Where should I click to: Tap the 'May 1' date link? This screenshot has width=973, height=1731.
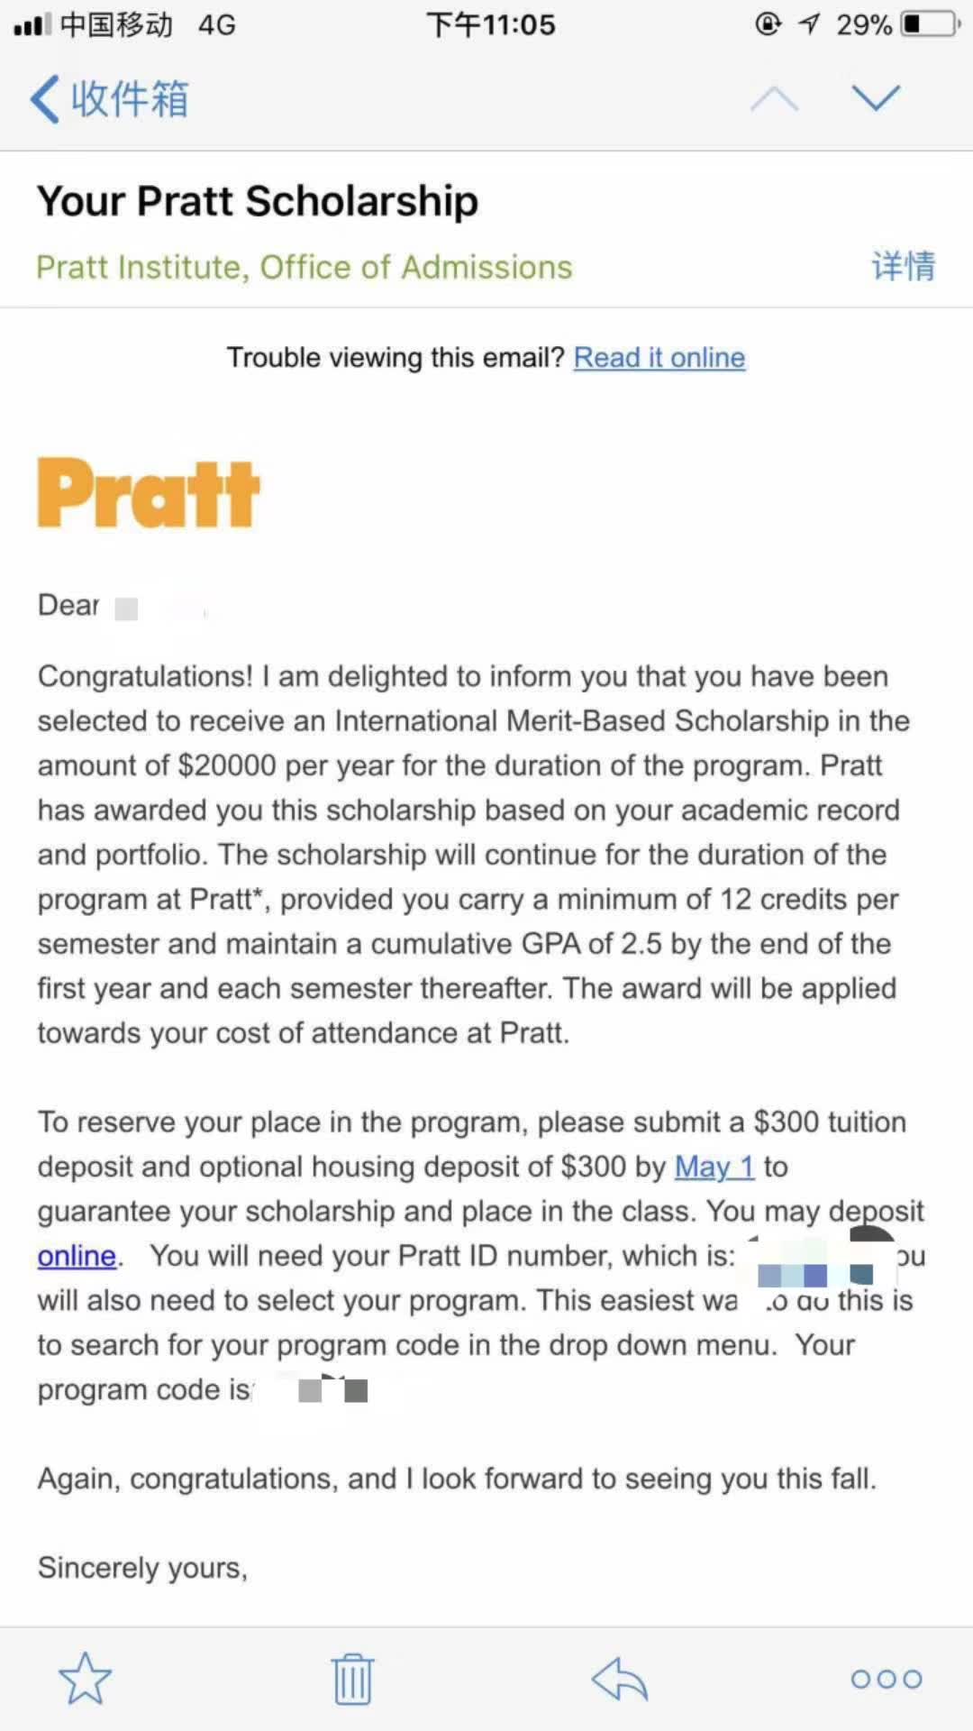pos(714,1167)
